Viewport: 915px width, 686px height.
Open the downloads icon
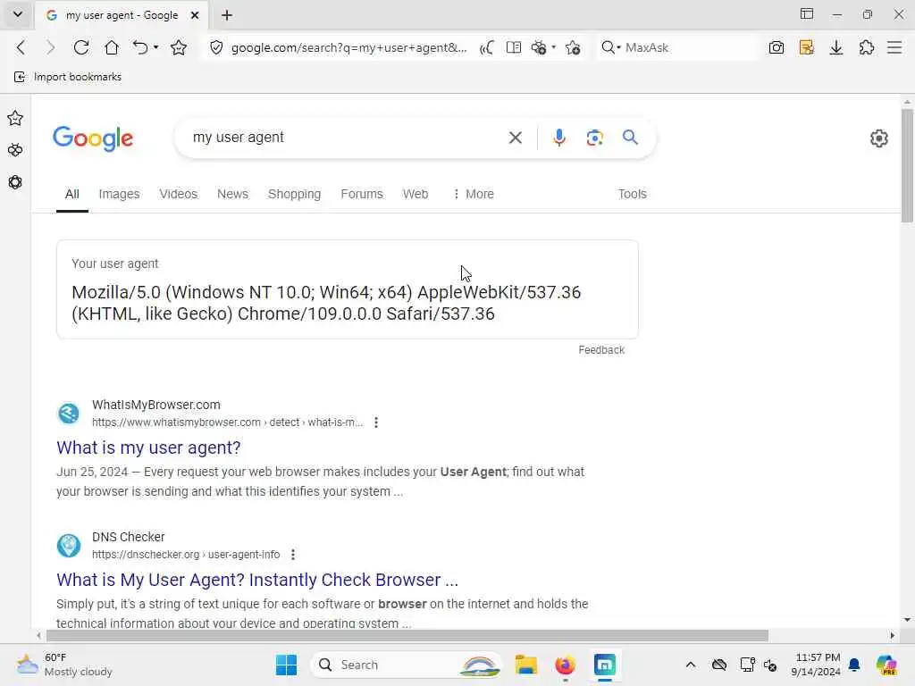pyautogui.click(x=836, y=47)
